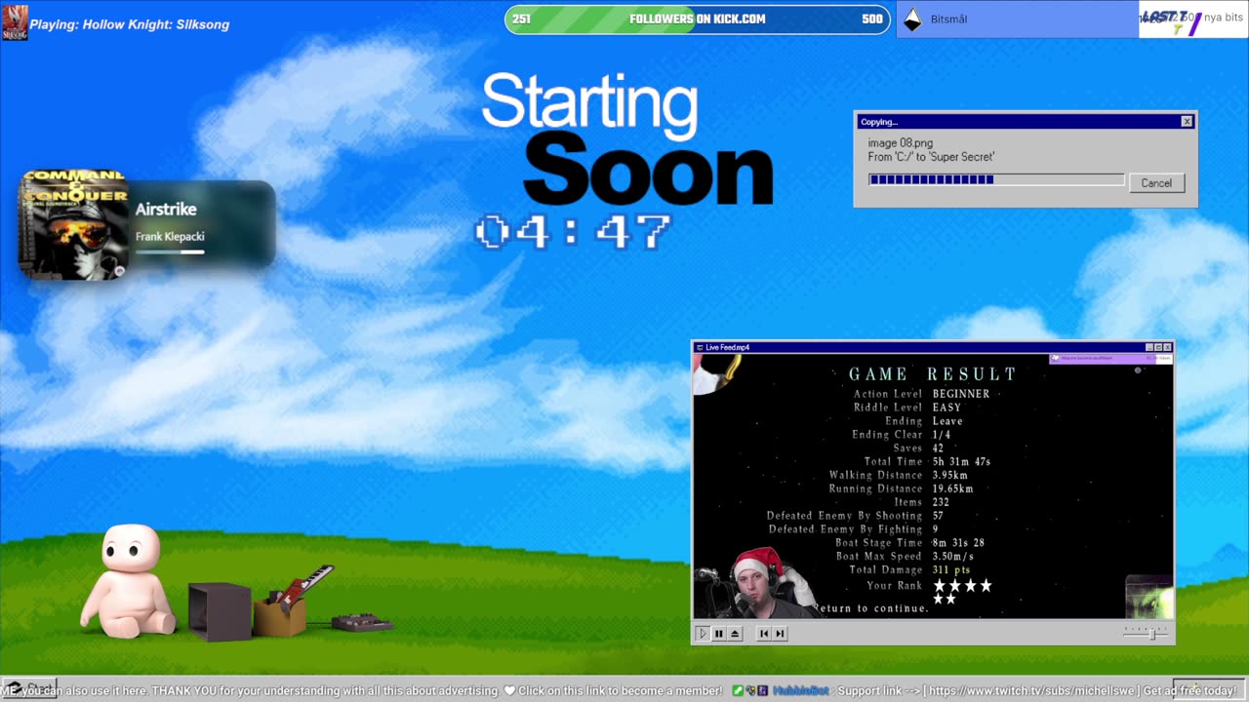1249x702 pixels.
Task: Click the small drum machine on the grass
Action: (362, 622)
